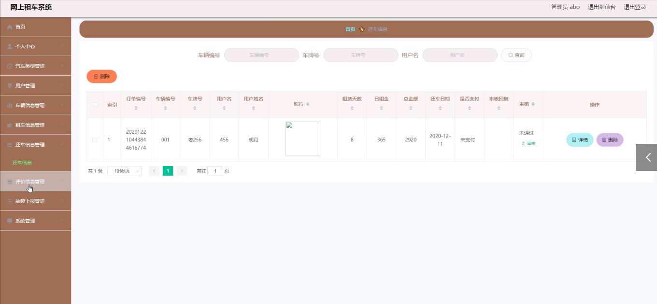The height and width of the screenshot is (304, 657).
Task: Tick the select-all checkbox in table header
Action: 95,105
